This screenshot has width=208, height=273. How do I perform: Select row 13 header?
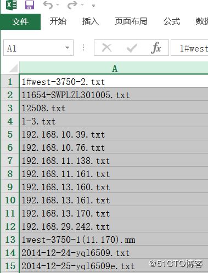coord(10,240)
